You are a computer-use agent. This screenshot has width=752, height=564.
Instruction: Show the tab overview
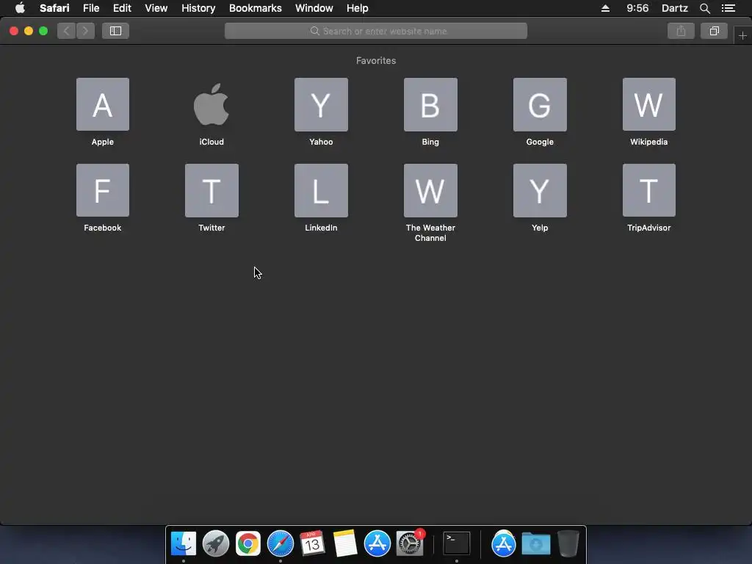(714, 31)
